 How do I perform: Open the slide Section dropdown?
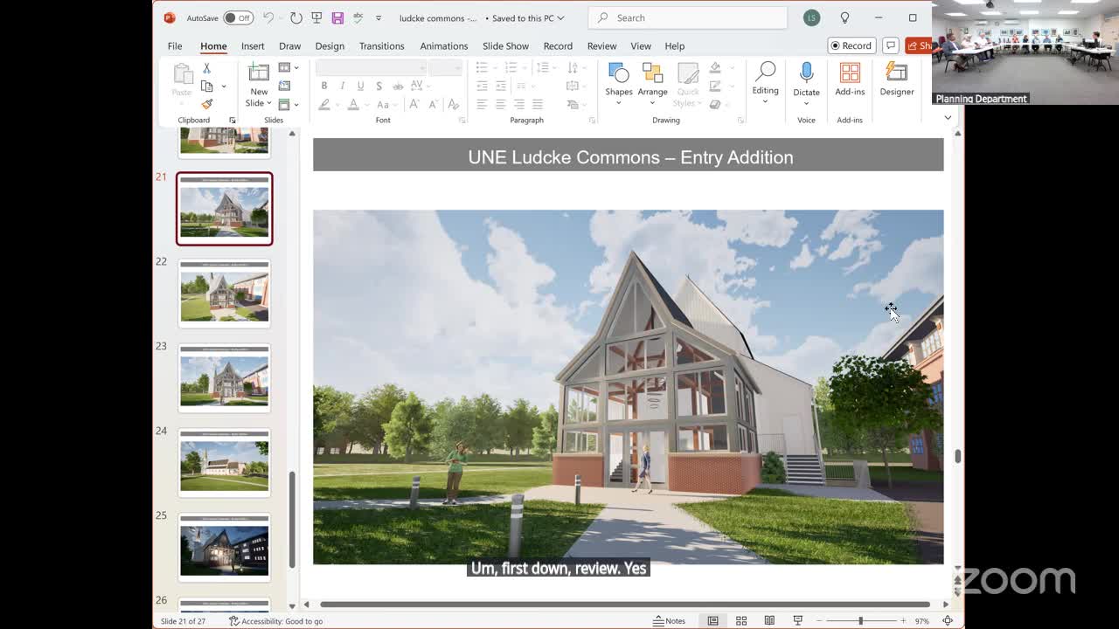click(x=288, y=104)
